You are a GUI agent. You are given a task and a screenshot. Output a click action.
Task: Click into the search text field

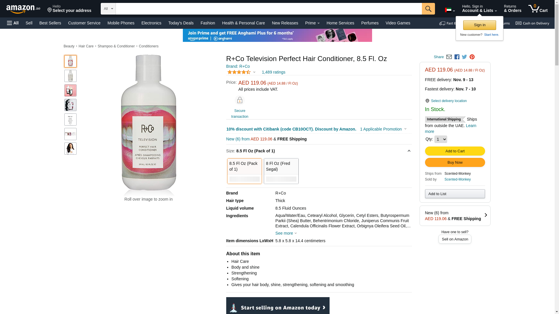(268, 9)
